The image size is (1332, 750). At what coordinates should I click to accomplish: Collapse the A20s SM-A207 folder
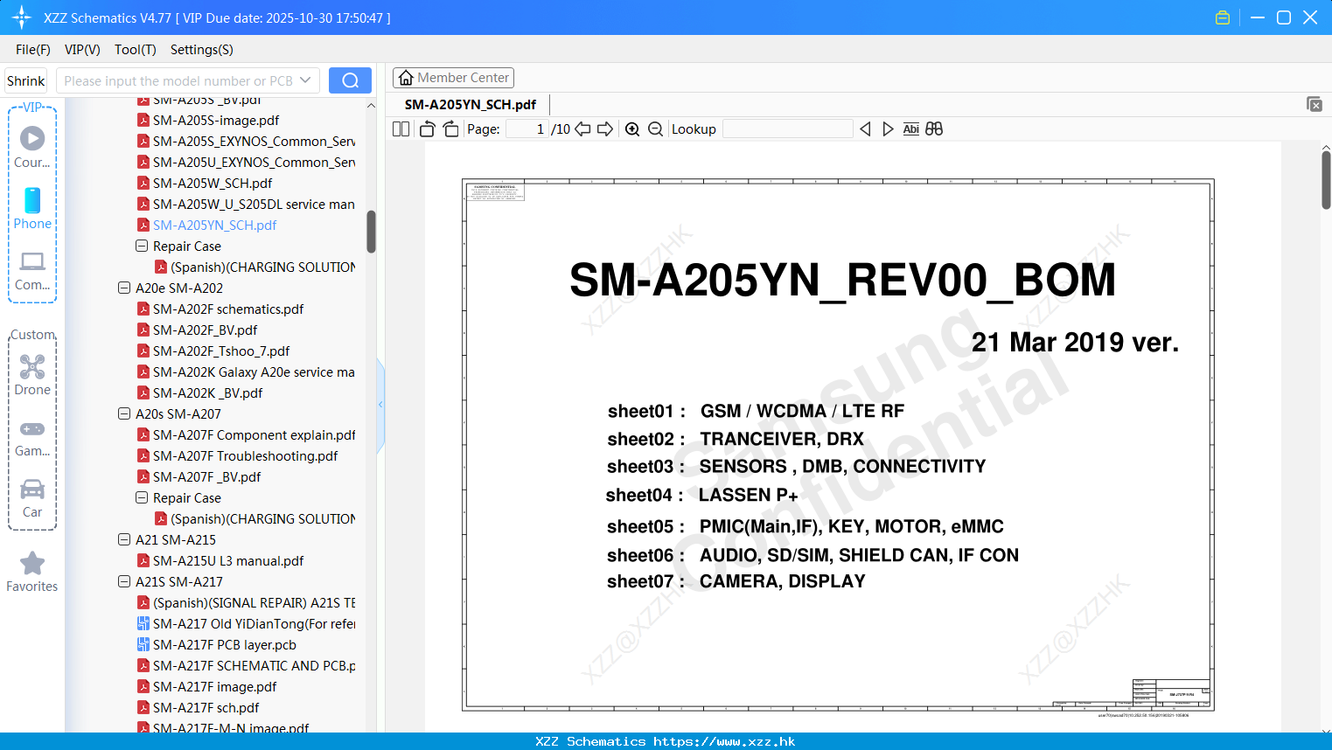coord(124,413)
